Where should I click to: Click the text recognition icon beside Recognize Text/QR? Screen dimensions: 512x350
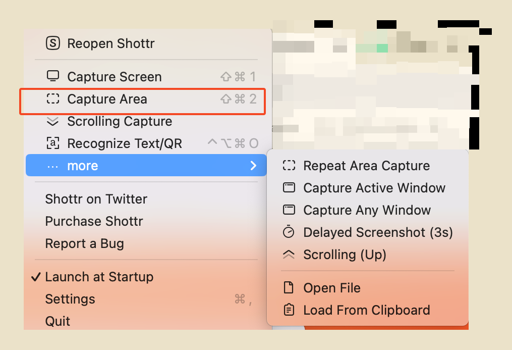click(53, 143)
